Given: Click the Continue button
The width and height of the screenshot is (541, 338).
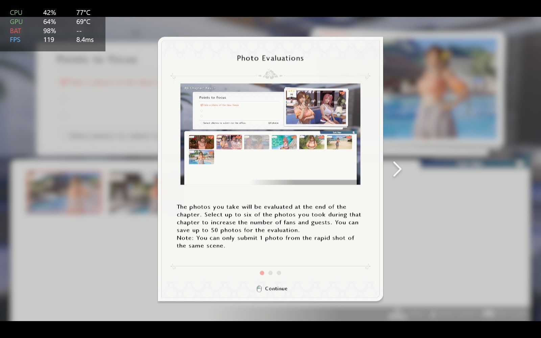Looking at the screenshot, I should pyautogui.click(x=272, y=289).
